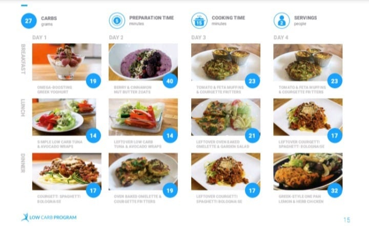Open Oven Baked Omelette & Fritters dinner photo
Screen dimensions: 369x226
tap(143, 172)
